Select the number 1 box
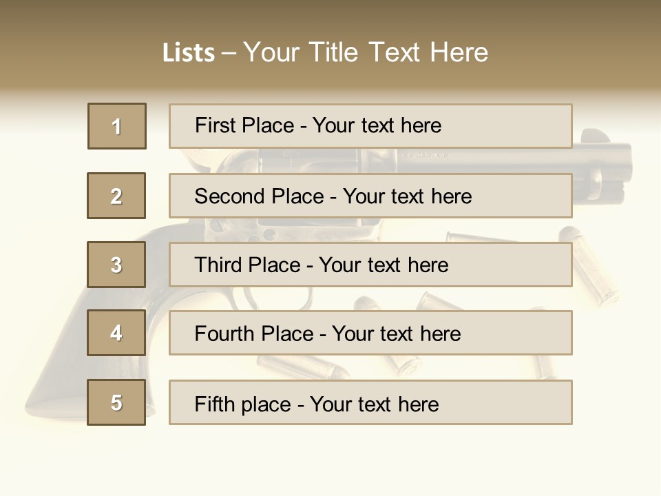 tap(117, 126)
